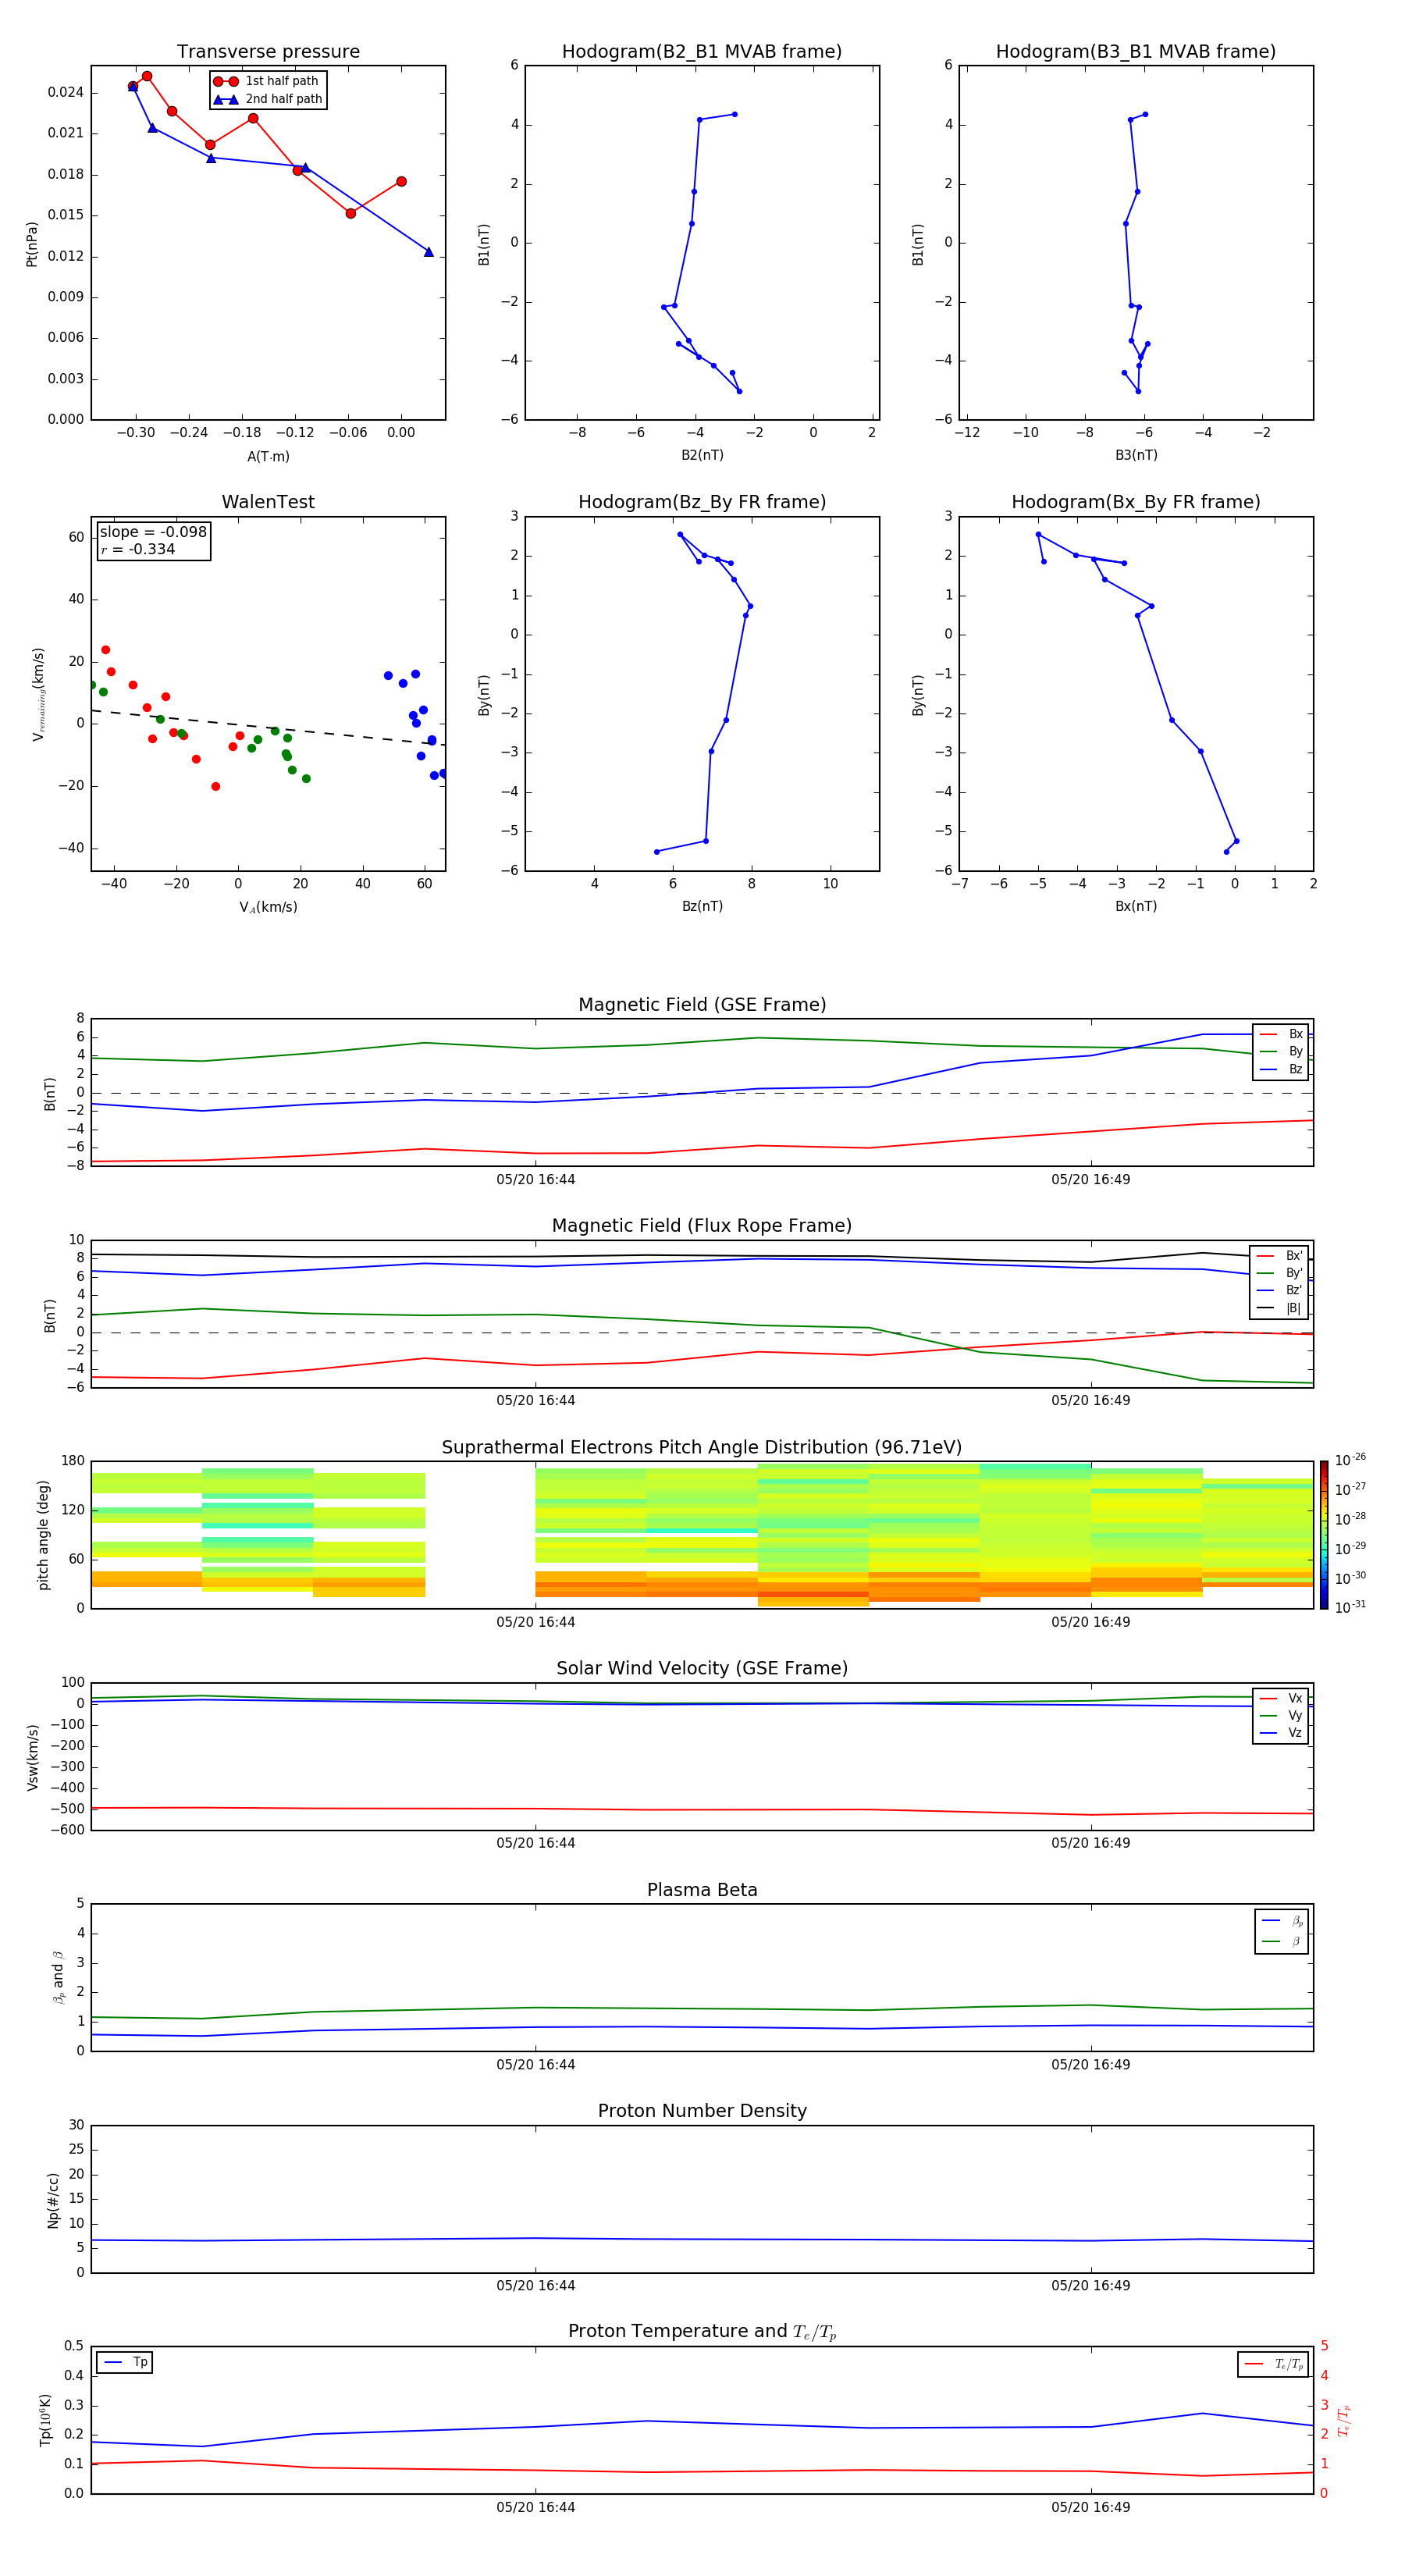Click the "Proton Number Density" title
Screen dimensions: 1405x2576
702,2111
